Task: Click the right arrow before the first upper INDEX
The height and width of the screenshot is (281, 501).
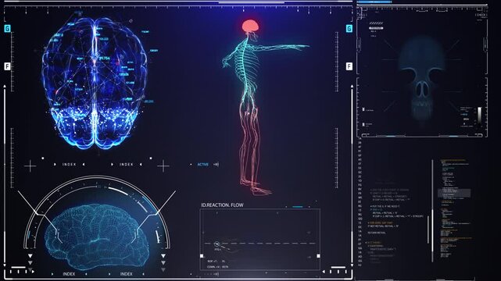Action: click(55, 165)
